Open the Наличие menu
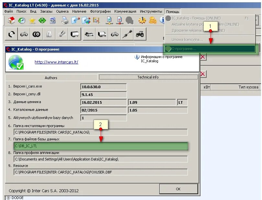This screenshot has width=262, height=200. [x=79, y=11]
